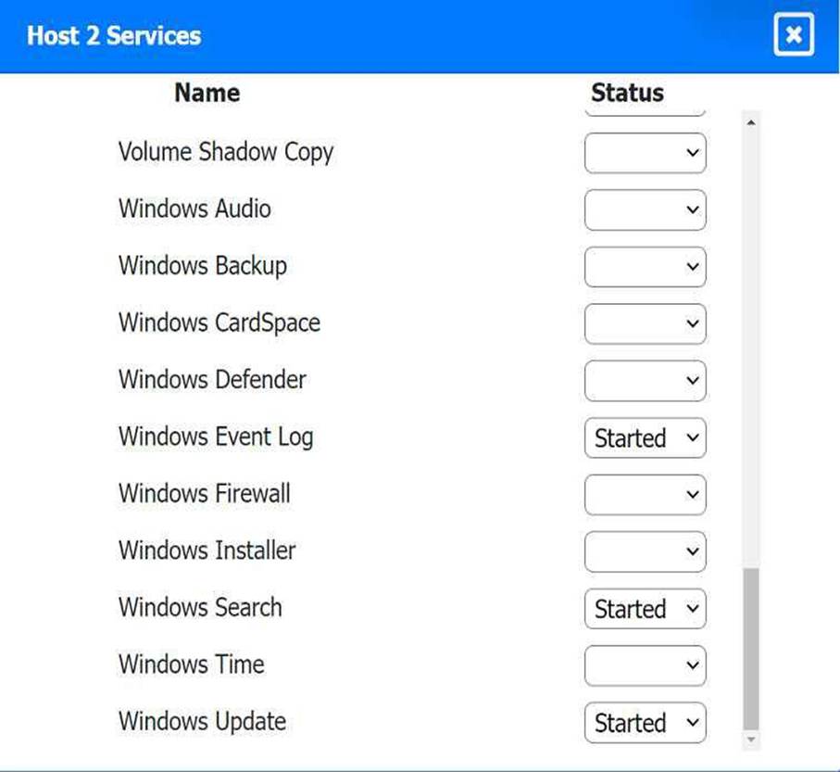
Task: Click the Name column header
Action: 207,93
